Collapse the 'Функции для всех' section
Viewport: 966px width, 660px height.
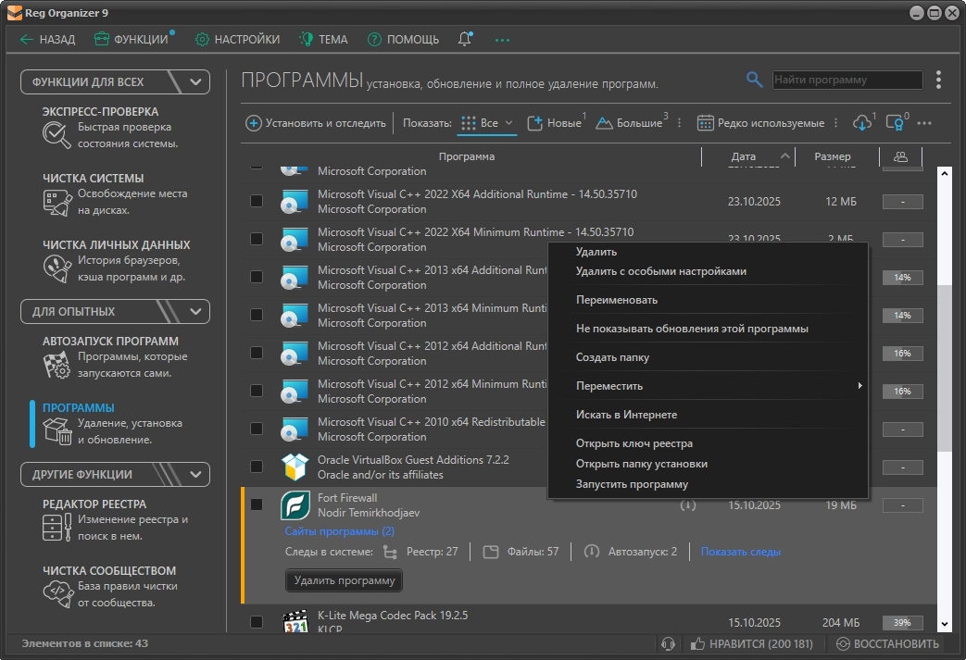195,81
